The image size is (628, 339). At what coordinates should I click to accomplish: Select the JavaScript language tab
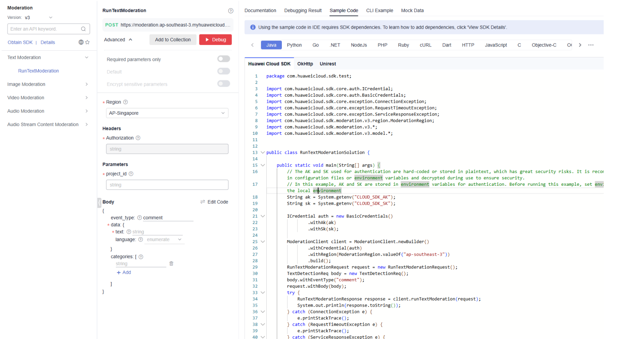[496, 45]
